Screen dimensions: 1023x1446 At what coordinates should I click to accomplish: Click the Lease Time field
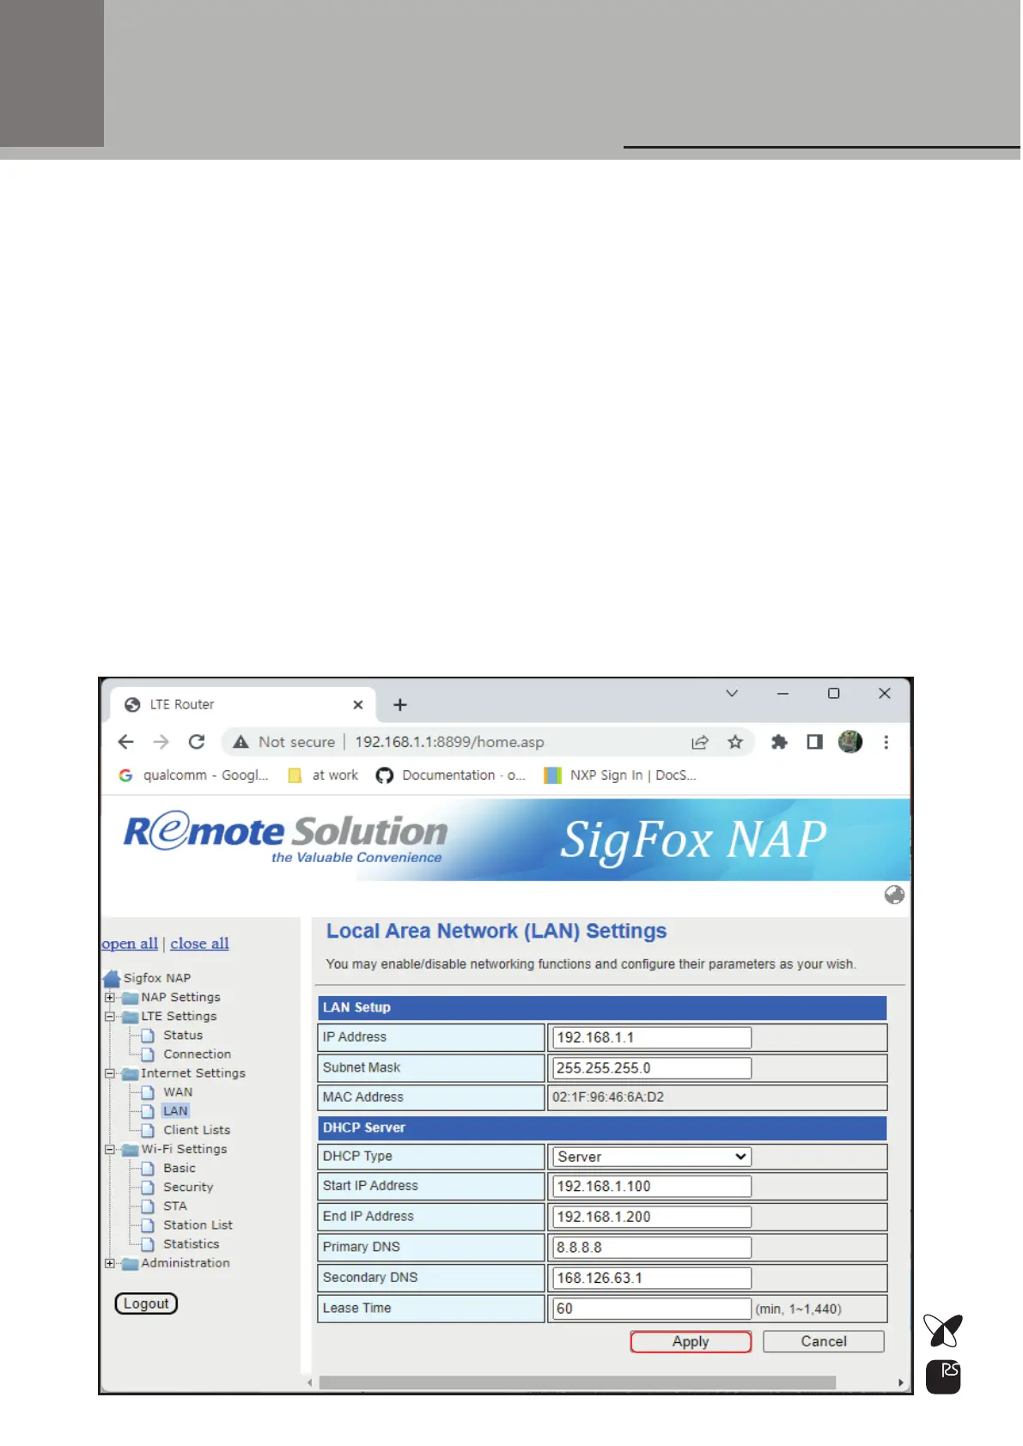(652, 1309)
